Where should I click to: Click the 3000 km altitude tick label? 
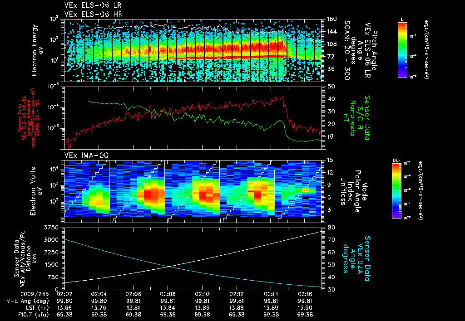[51, 240]
